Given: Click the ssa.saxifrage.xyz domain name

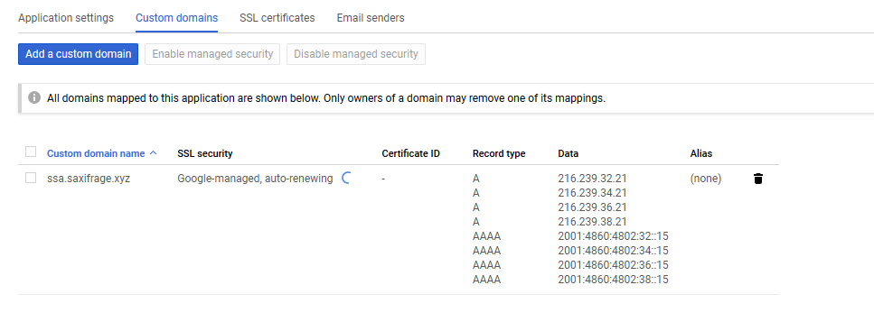Looking at the screenshot, I should click(x=89, y=179).
